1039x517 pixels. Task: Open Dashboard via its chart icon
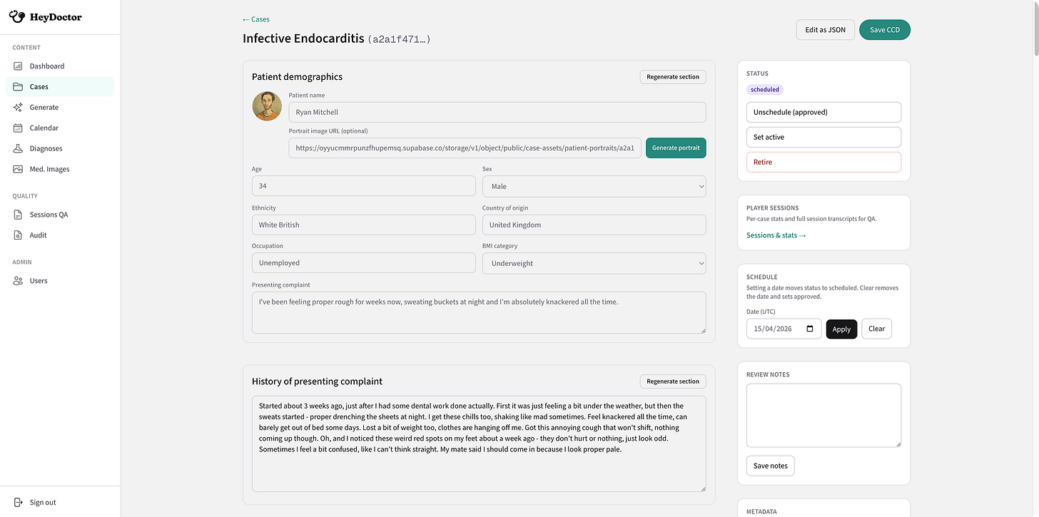pyautogui.click(x=19, y=66)
